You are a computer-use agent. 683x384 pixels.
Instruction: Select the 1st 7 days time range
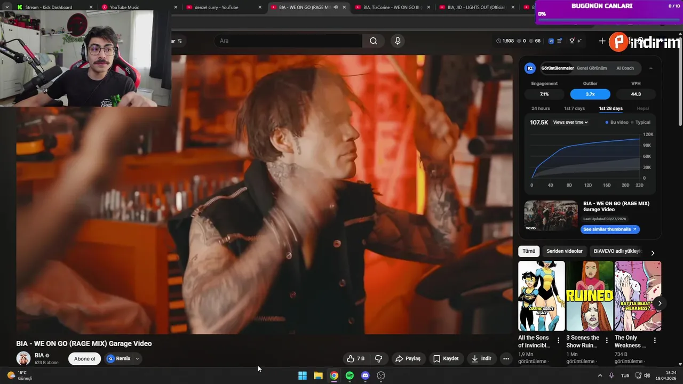pyautogui.click(x=574, y=108)
